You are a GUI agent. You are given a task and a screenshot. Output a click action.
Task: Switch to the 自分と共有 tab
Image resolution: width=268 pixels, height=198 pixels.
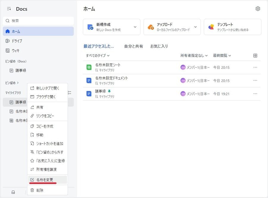point(133,46)
